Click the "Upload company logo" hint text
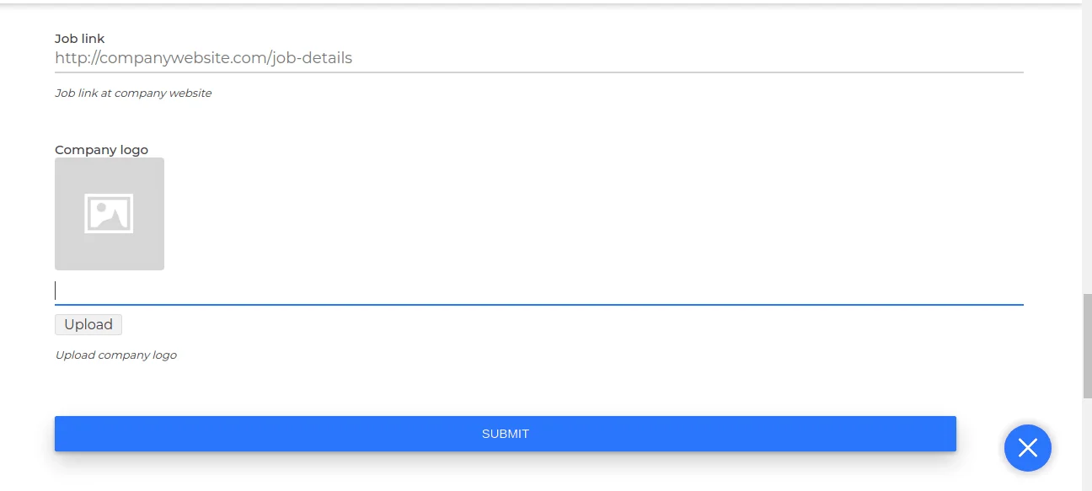 coord(116,355)
